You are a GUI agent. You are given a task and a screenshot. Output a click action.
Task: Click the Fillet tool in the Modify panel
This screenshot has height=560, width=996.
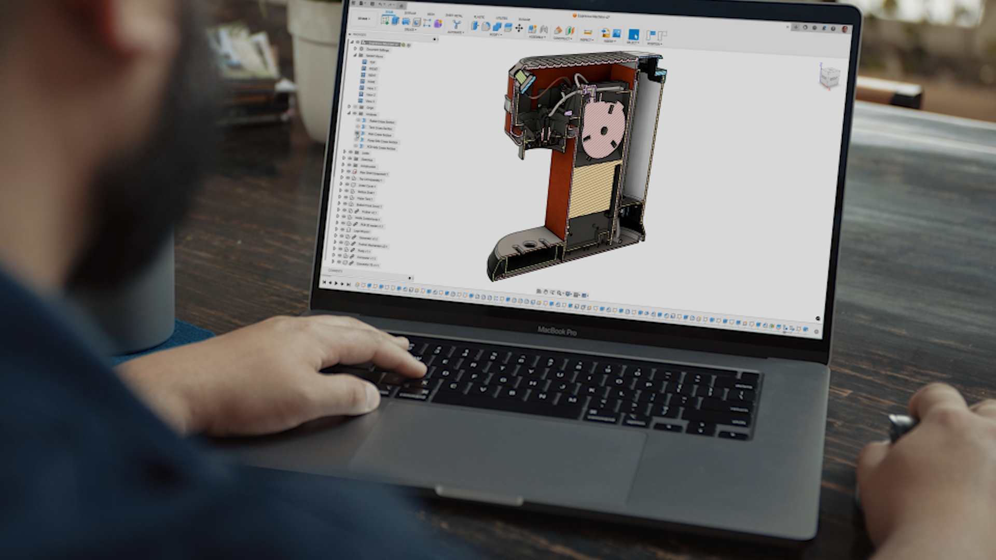(486, 26)
